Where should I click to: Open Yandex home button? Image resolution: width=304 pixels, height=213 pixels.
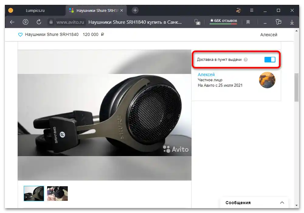coord(26,22)
